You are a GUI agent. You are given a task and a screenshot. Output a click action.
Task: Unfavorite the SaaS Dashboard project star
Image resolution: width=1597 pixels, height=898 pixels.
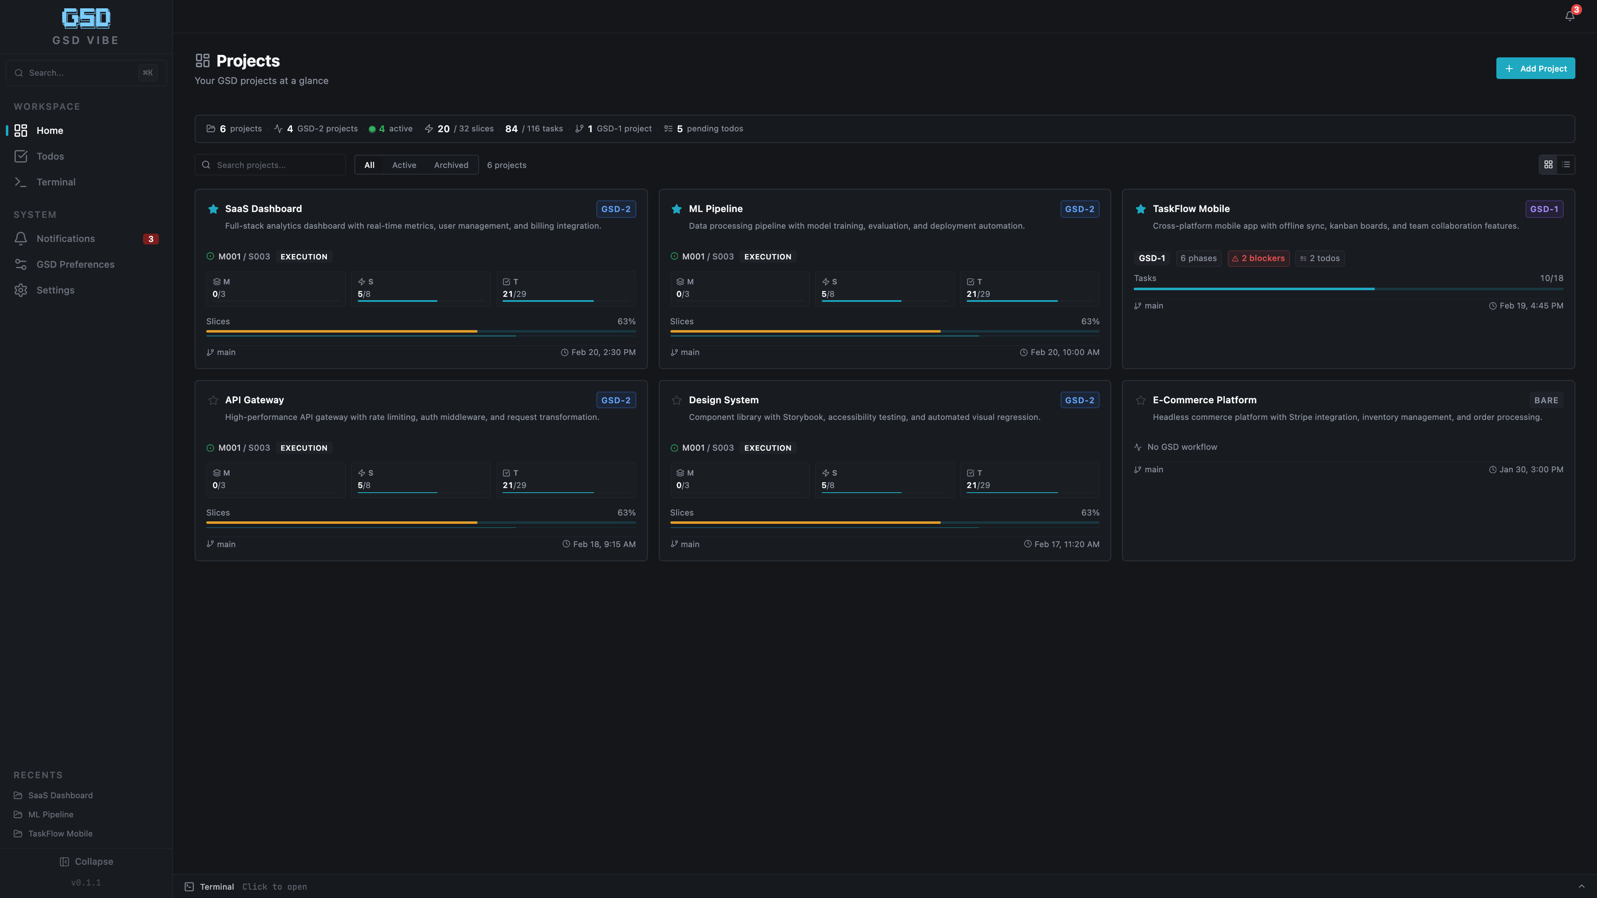(213, 209)
